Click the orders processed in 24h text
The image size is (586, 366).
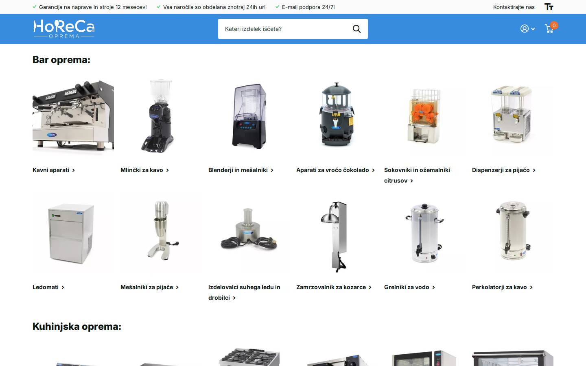coord(214,7)
